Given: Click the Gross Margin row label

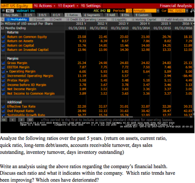Looking at the screenshot, I should pyautogui.click(x=17, y=63).
